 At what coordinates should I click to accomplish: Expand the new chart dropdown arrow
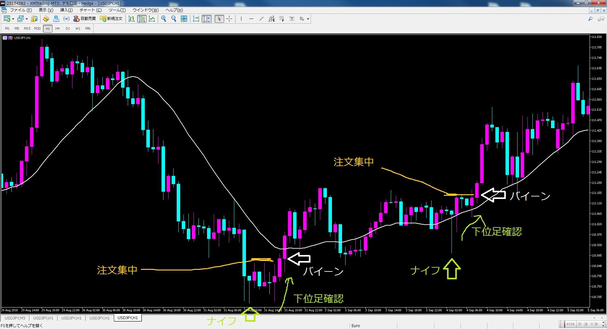pos(13,19)
